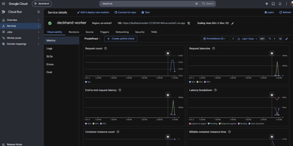Clear the cloud run search text
The width and height of the screenshot is (293, 146).
point(196,4)
